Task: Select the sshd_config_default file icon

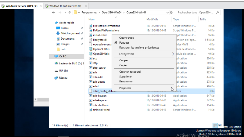Action: [x=90, y=91]
